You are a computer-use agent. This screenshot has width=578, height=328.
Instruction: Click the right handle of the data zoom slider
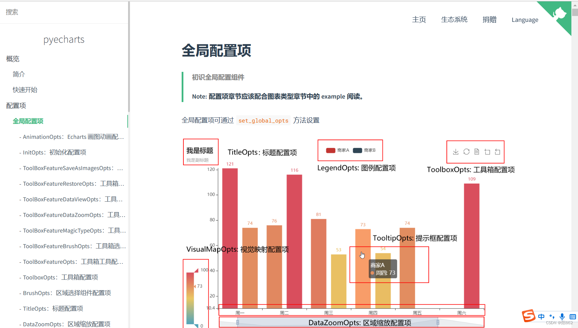click(438, 322)
